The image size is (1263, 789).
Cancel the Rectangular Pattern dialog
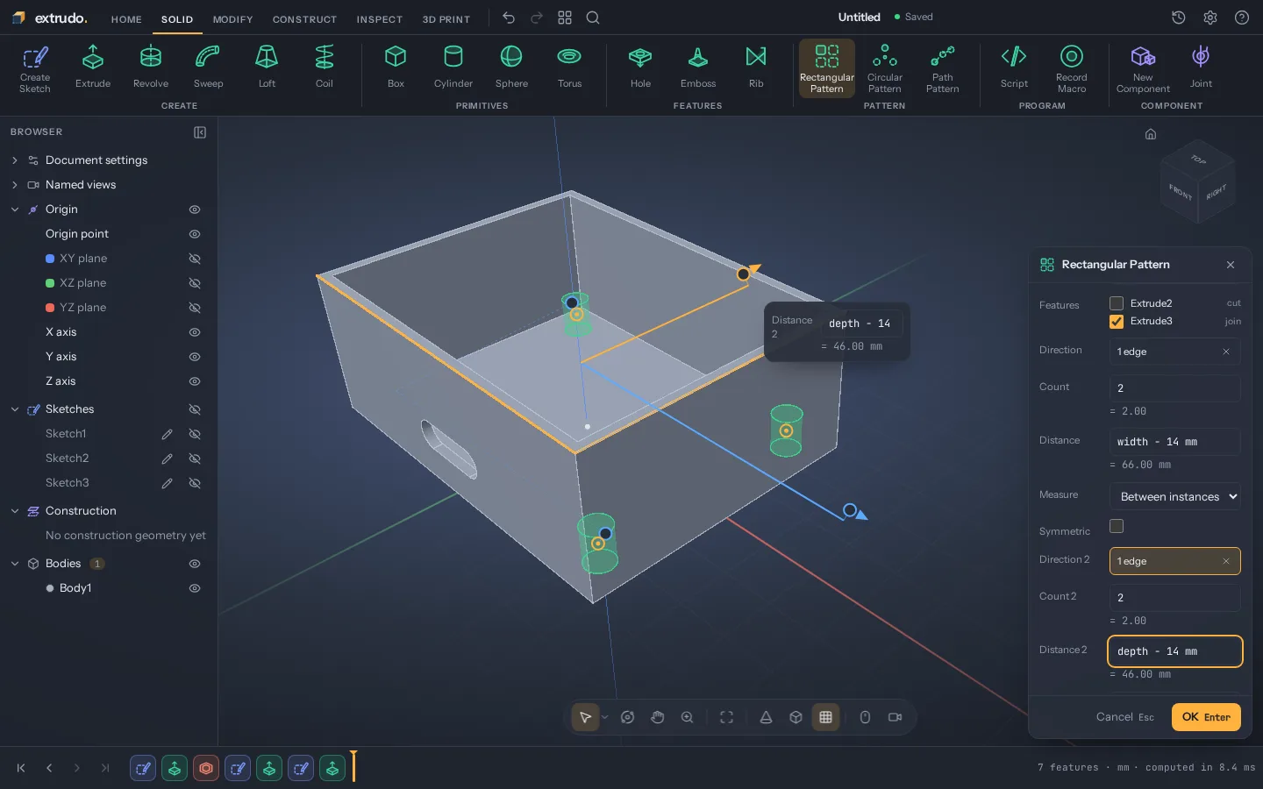click(1124, 717)
